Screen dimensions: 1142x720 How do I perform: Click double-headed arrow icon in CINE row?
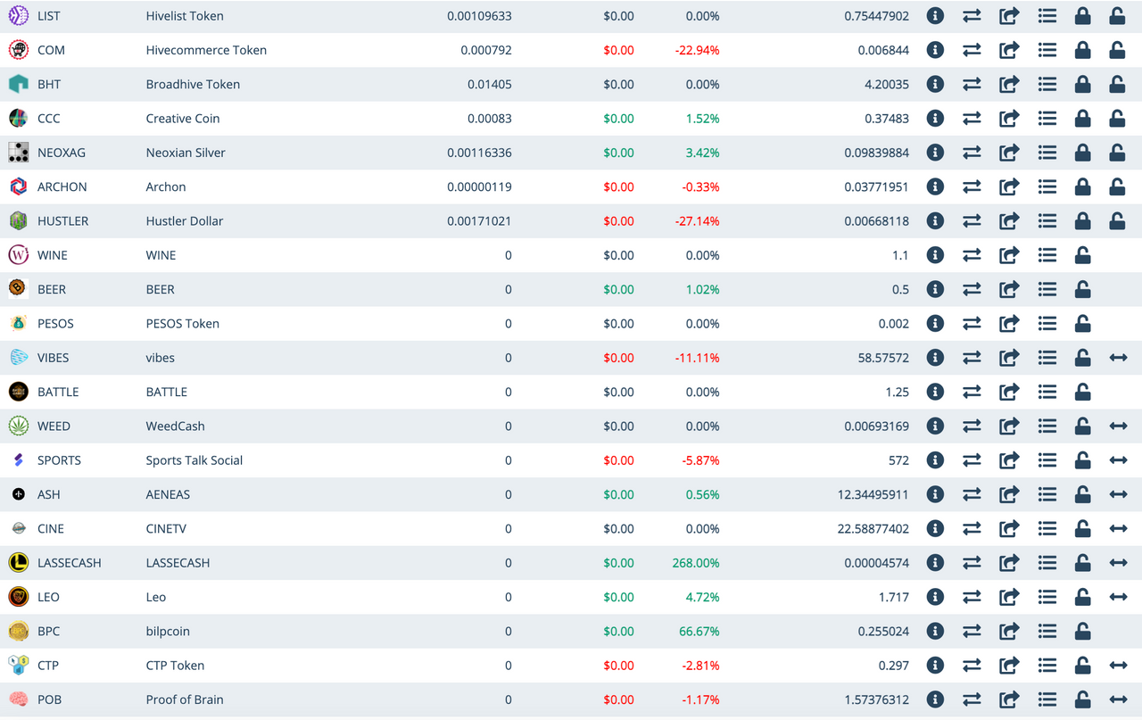(1118, 528)
